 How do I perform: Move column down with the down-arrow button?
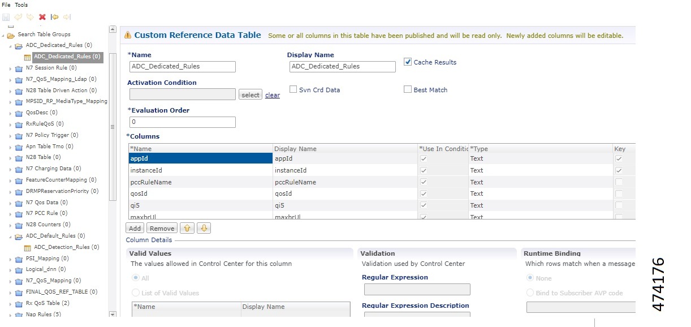[x=204, y=229]
